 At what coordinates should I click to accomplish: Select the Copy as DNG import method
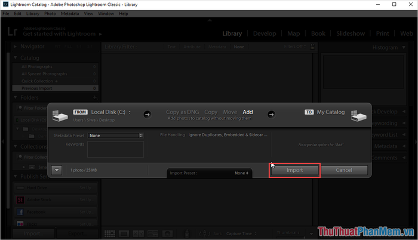[x=182, y=112]
